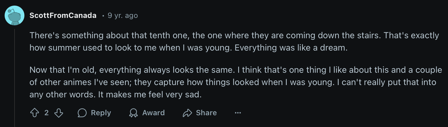Click the paragraph beginning 'There's something about'

(234, 42)
